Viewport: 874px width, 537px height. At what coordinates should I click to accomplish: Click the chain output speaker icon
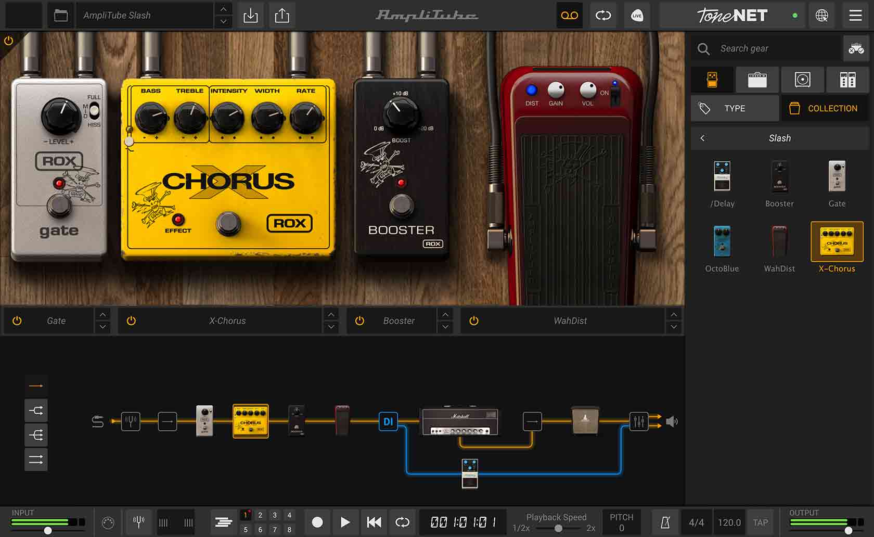click(672, 421)
